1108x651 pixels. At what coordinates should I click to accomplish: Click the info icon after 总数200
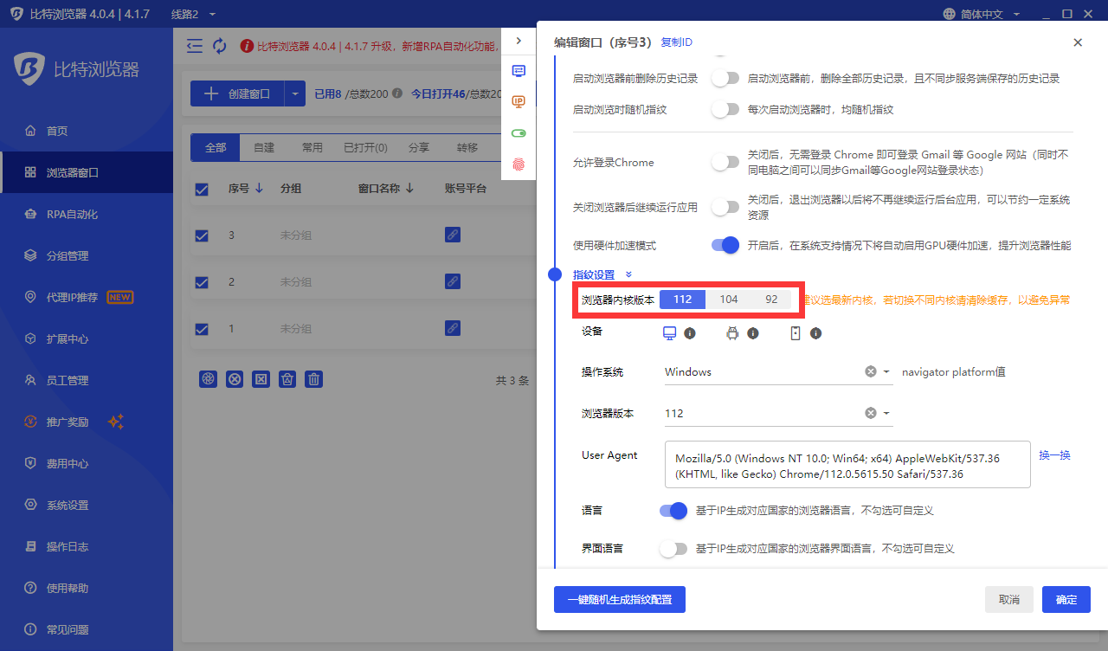pos(396,93)
